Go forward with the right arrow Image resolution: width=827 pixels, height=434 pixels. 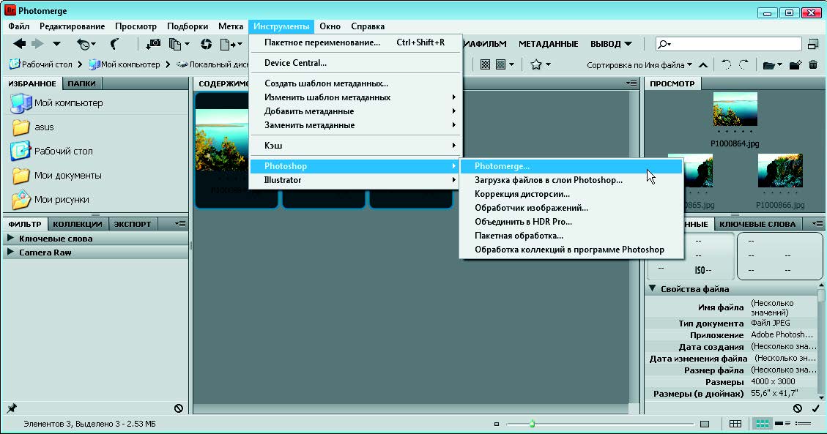click(x=37, y=44)
